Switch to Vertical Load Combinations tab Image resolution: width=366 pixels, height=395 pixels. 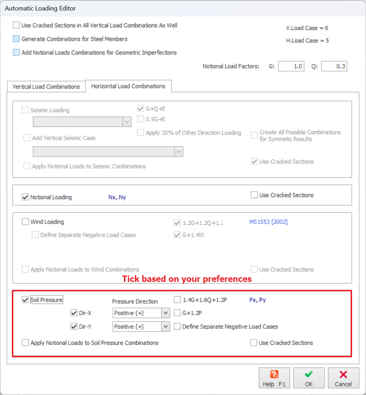coord(46,86)
